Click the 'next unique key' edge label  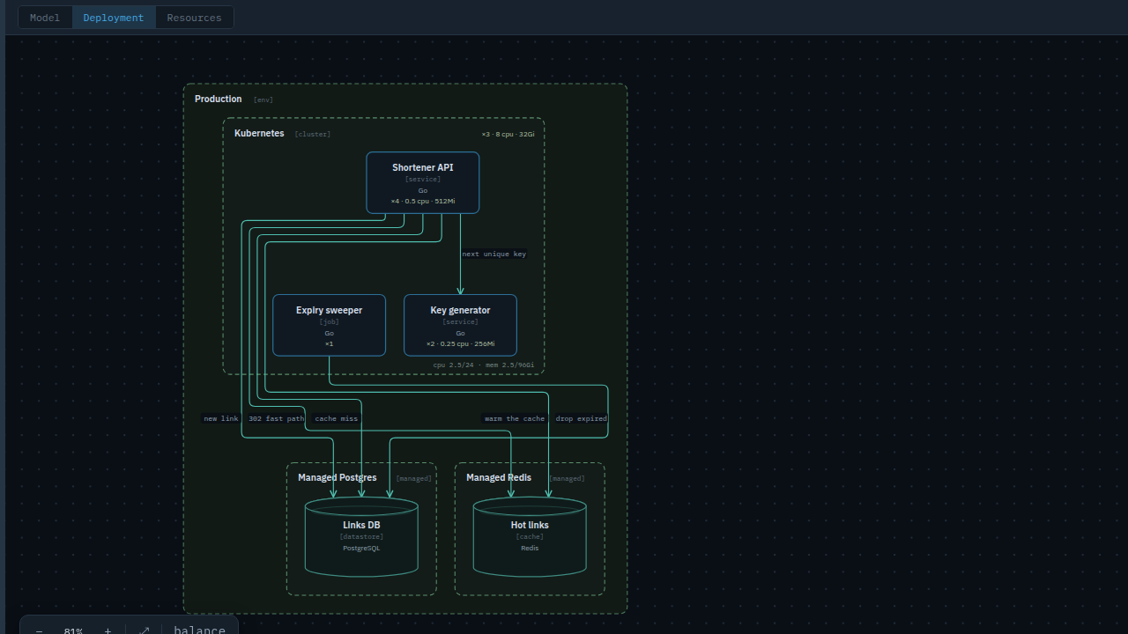click(x=493, y=254)
